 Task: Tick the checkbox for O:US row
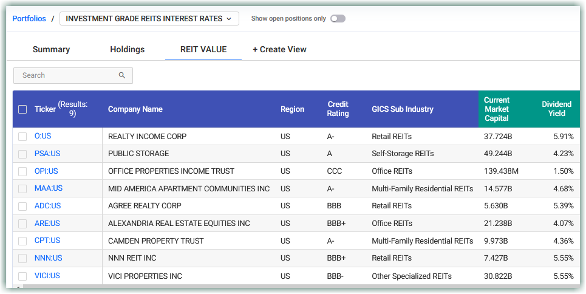[x=22, y=137]
